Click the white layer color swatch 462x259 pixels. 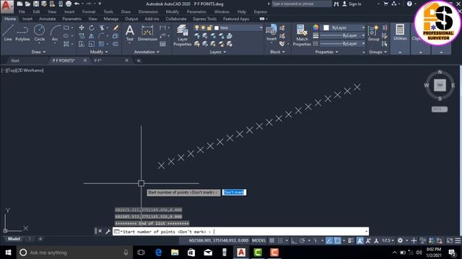click(x=217, y=28)
